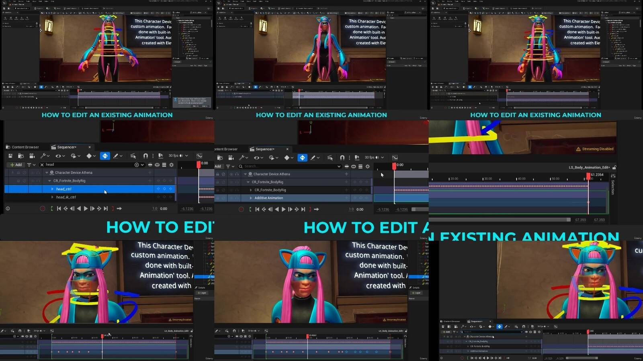Collapse Character Device Athena in the head-filtered track list
643x361 pixels.
pyautogui.click(x=47, y=173)
